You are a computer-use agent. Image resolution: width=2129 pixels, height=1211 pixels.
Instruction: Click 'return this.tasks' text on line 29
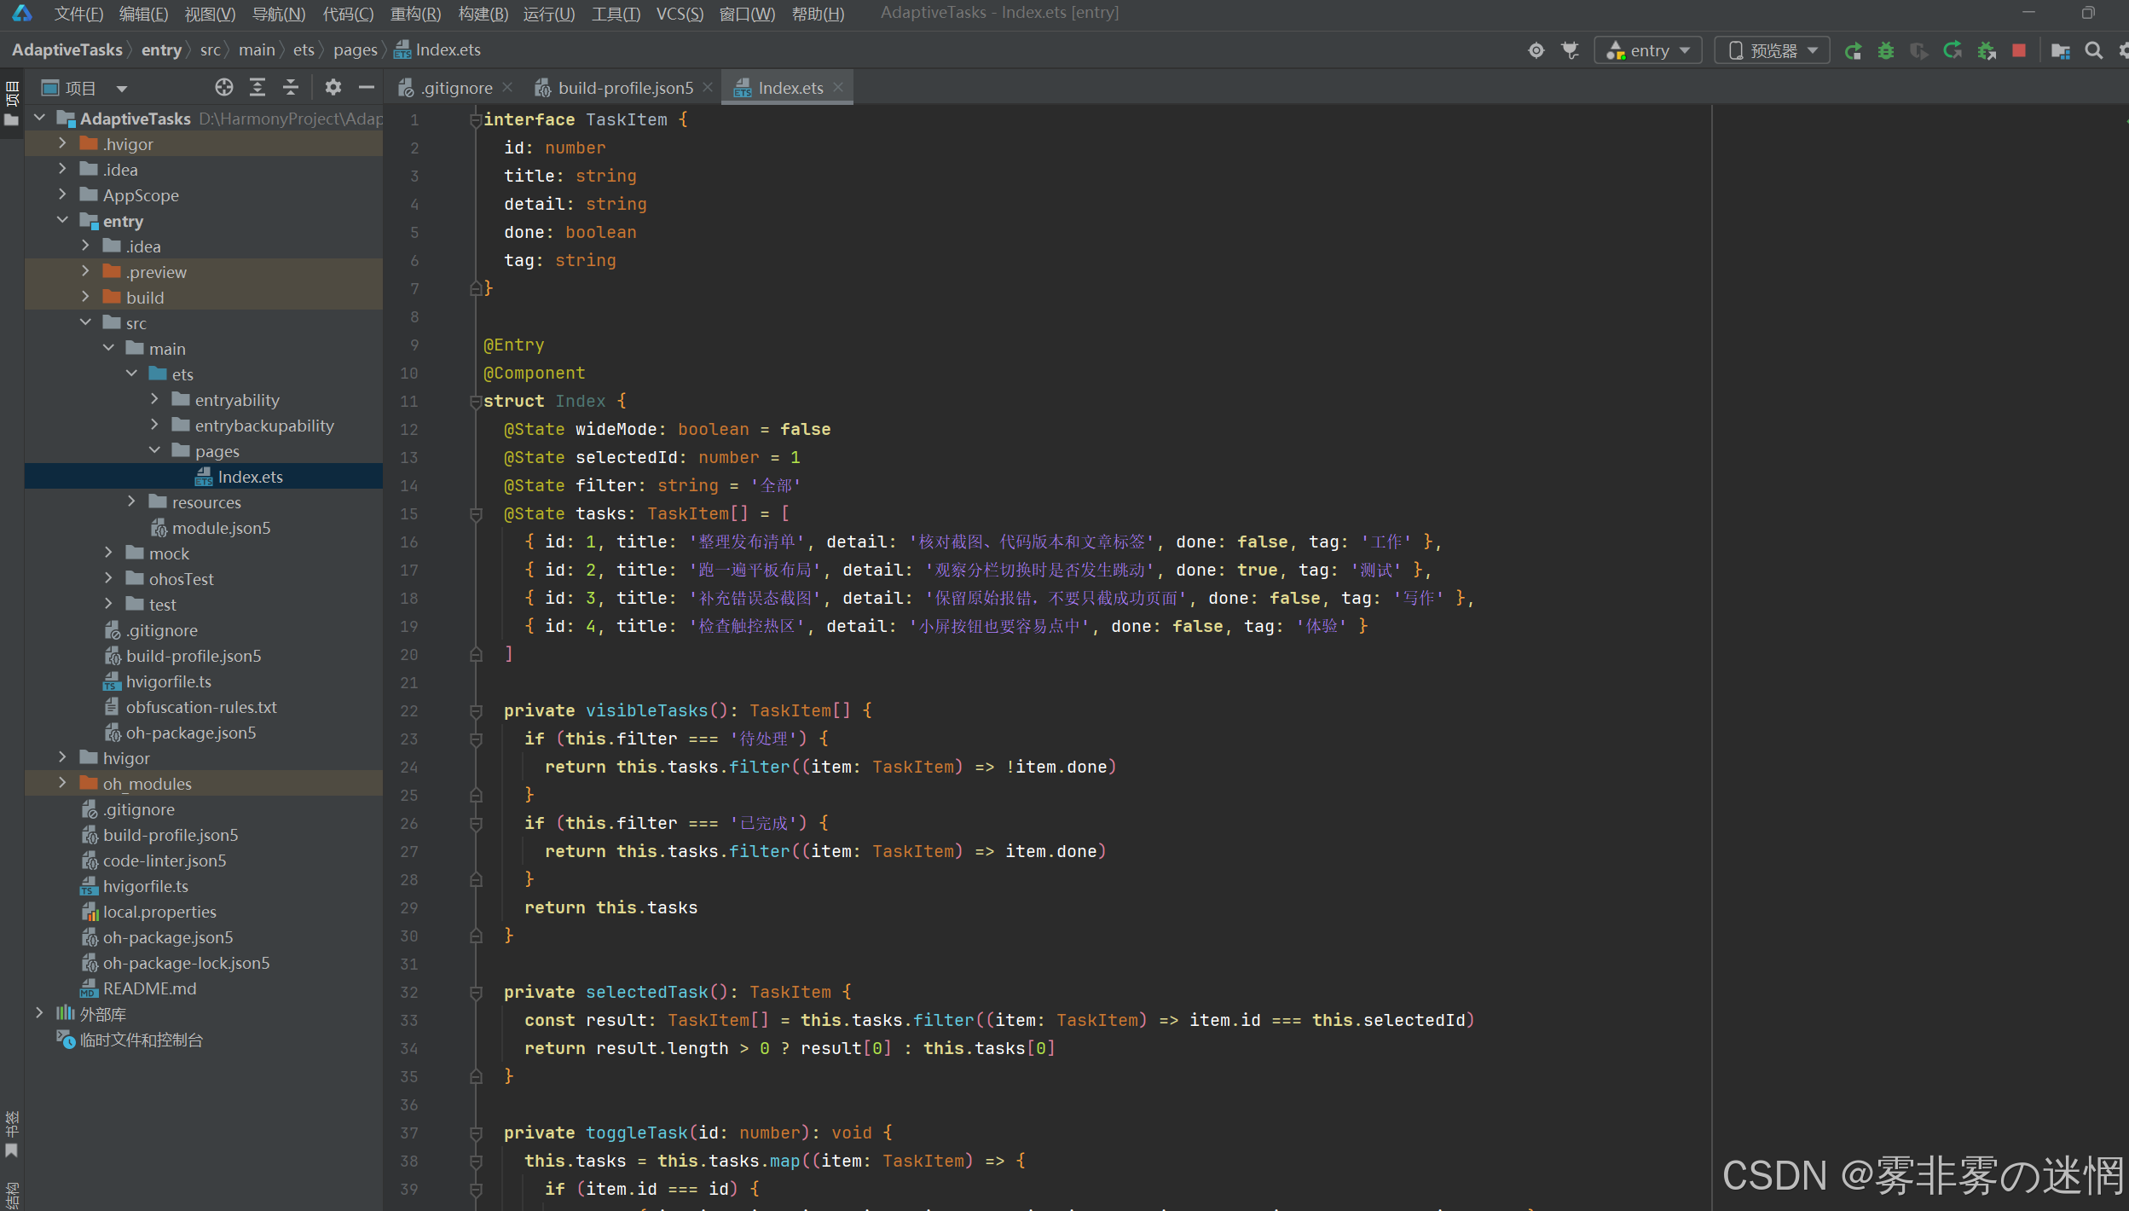pos(610,908)
